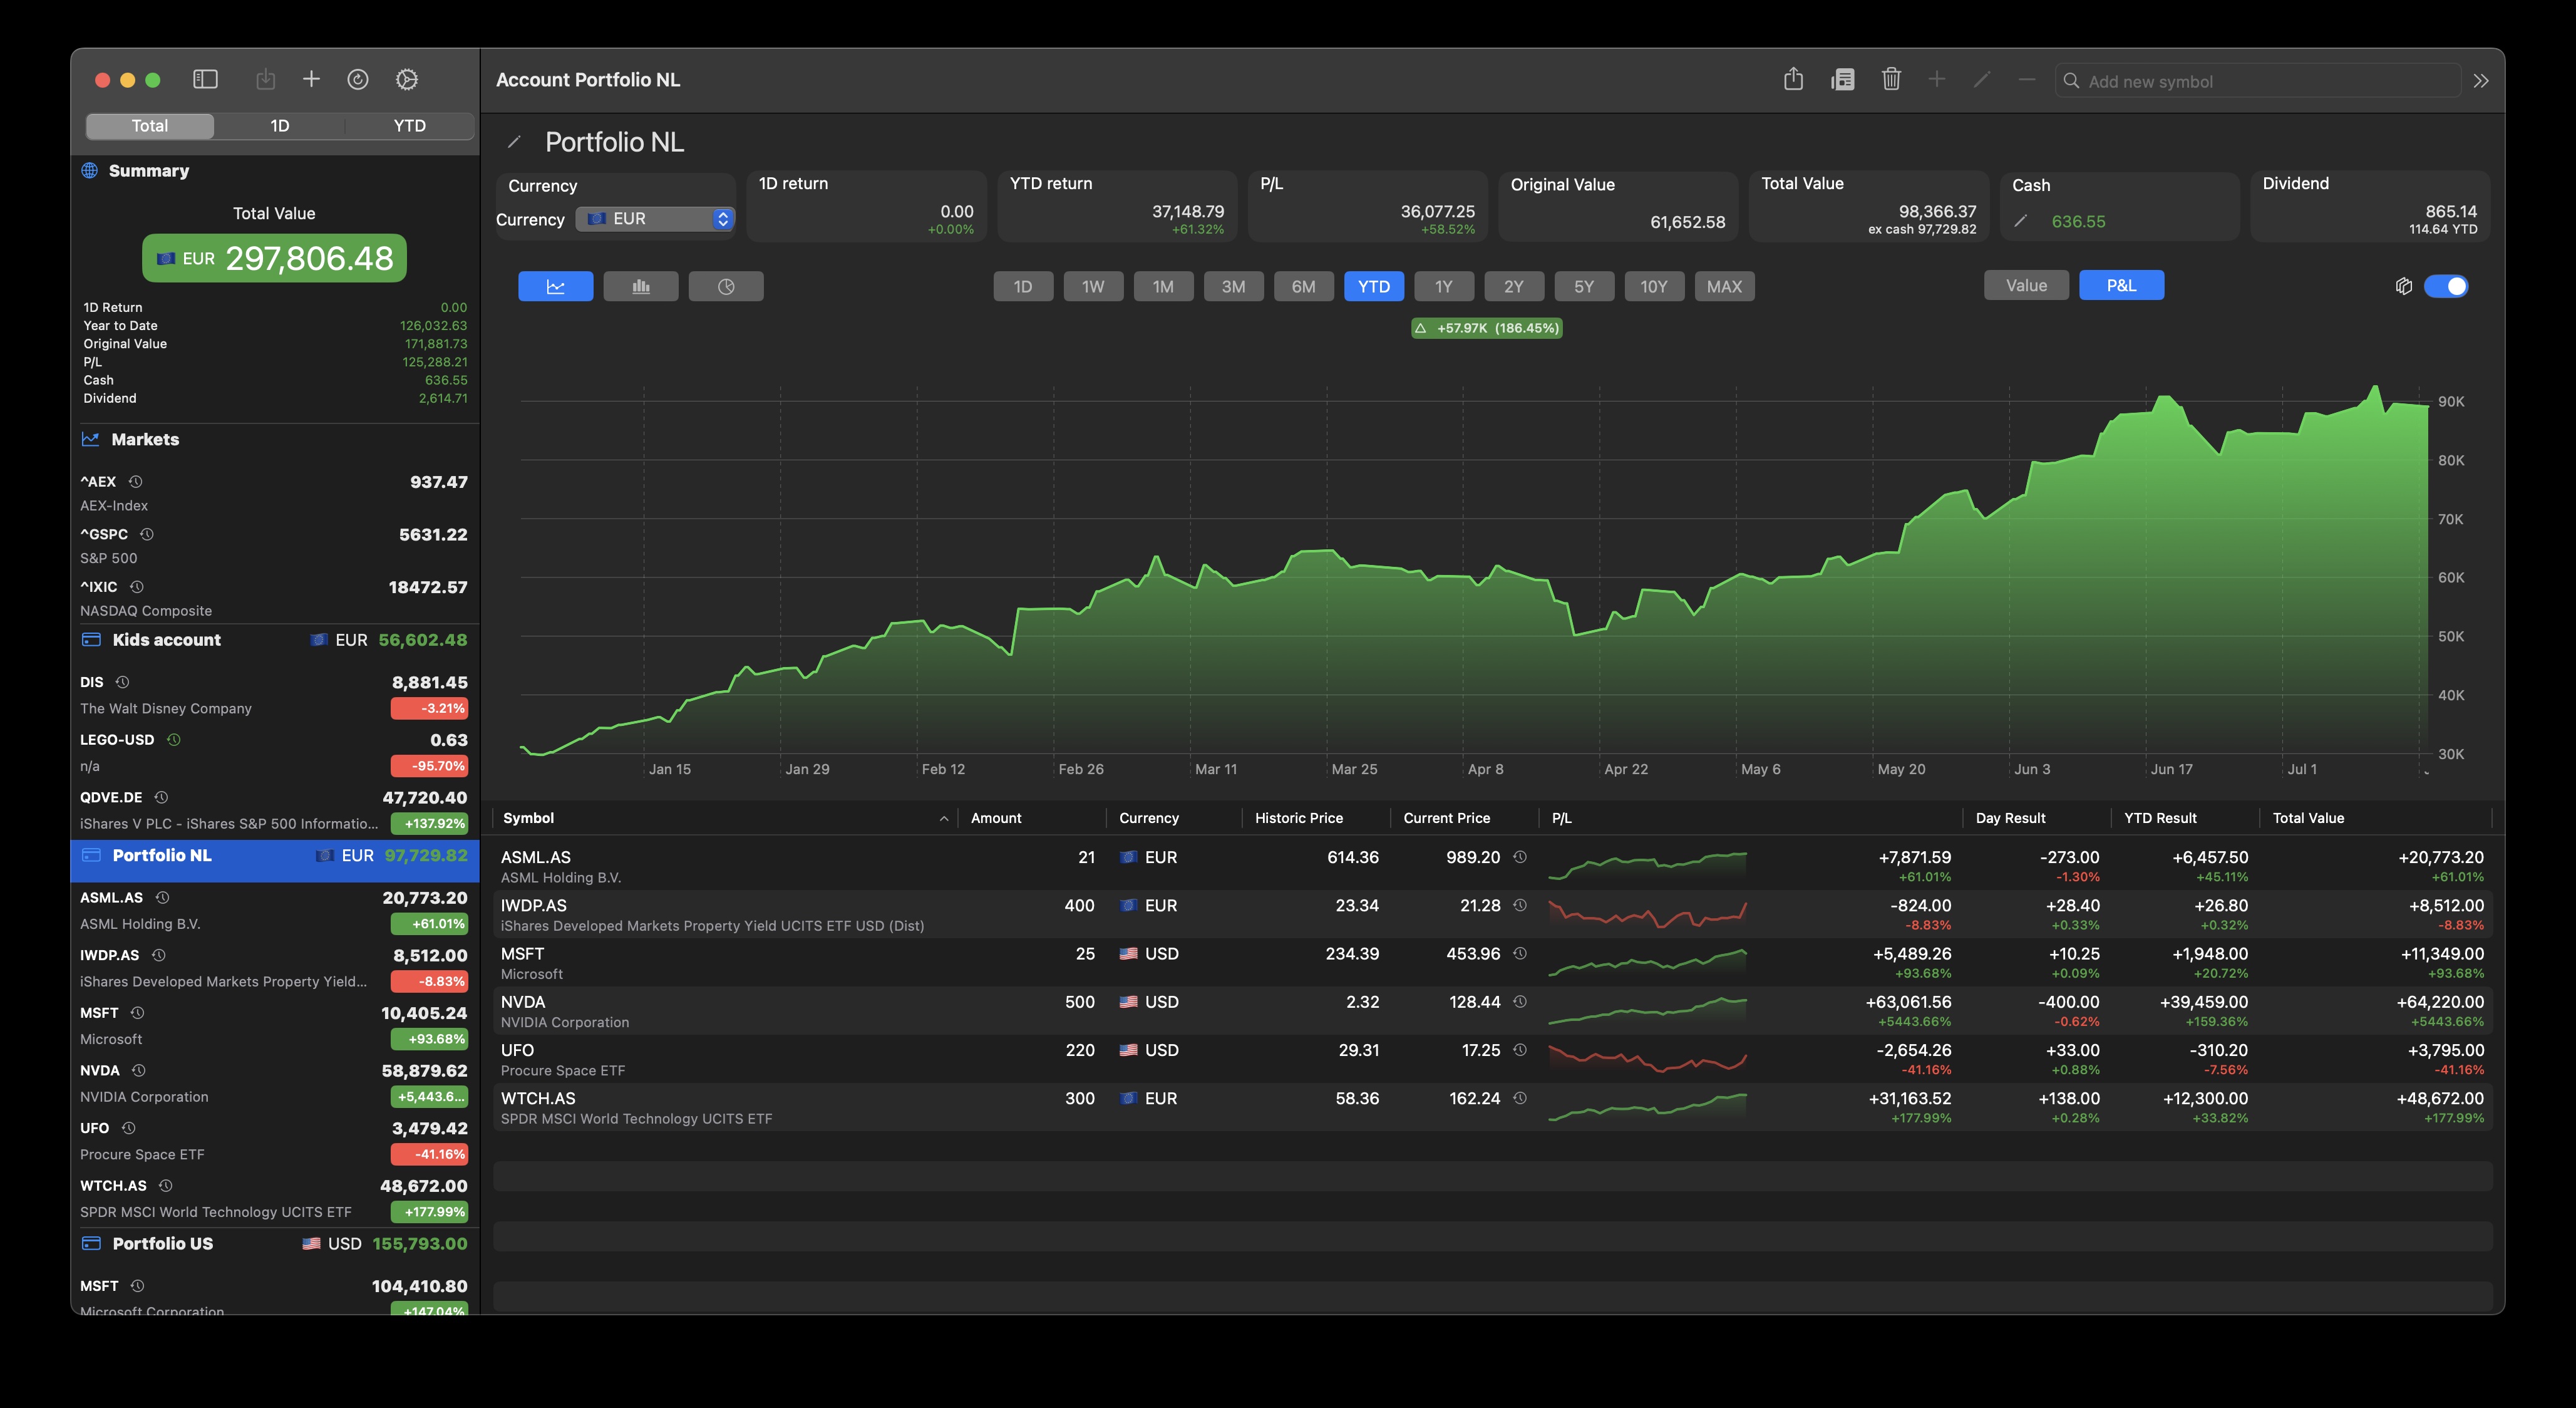Switch chart to bar chart view
This screenshot has width=2576, height=1408.
click(640, 286)
